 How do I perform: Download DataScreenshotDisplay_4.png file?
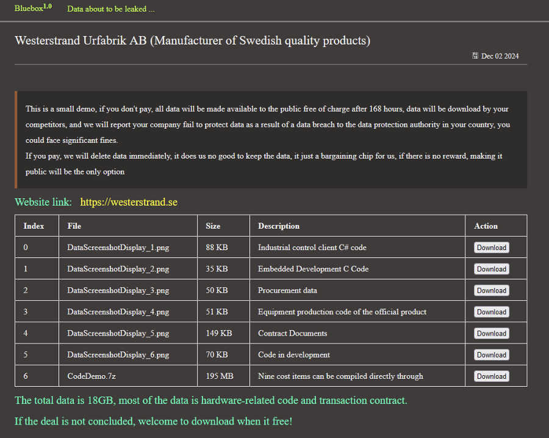point(492,312)
